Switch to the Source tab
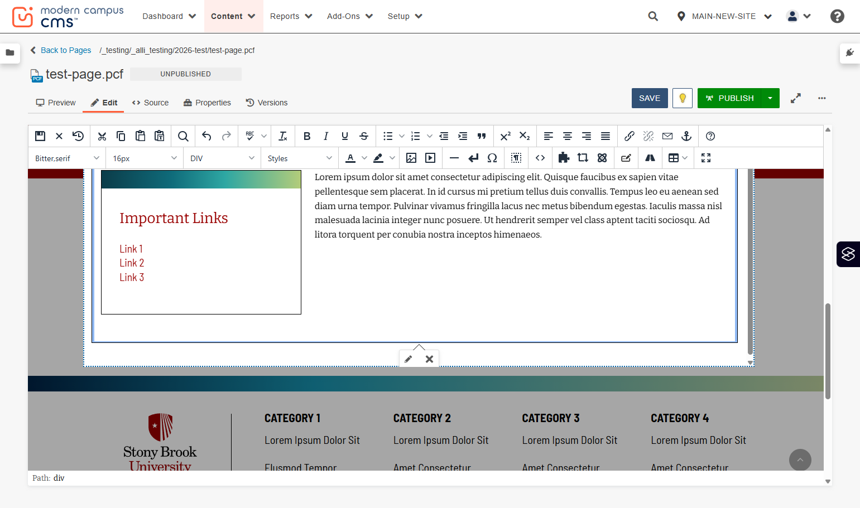 click(150, 103)
